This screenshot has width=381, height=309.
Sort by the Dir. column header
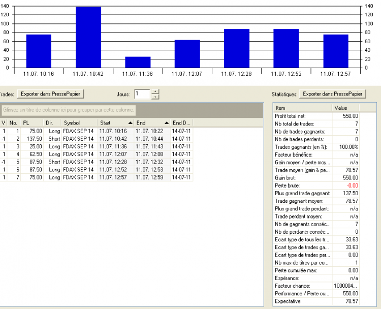52,123
